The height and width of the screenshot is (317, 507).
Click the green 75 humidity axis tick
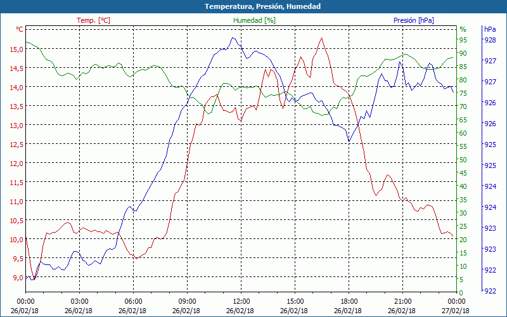(463, 93)
